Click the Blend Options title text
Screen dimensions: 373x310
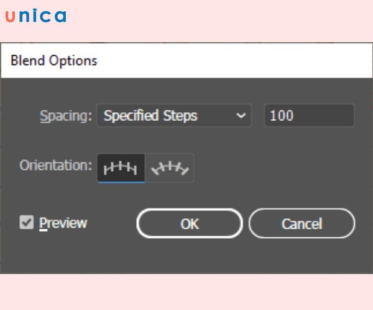(x=54, y=60)
